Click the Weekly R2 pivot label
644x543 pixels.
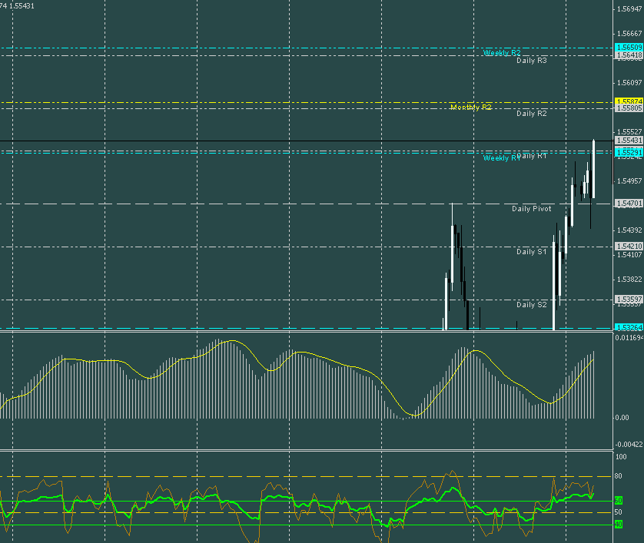(x=502, y=53)
